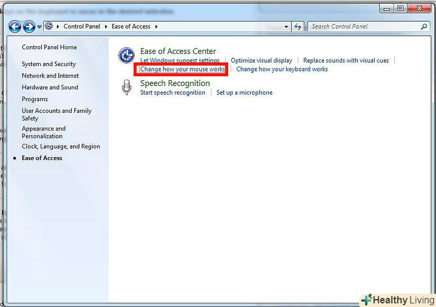The image size is (436, 307).
Task: Go to Control Panel Home
Action: click(49, 47)
